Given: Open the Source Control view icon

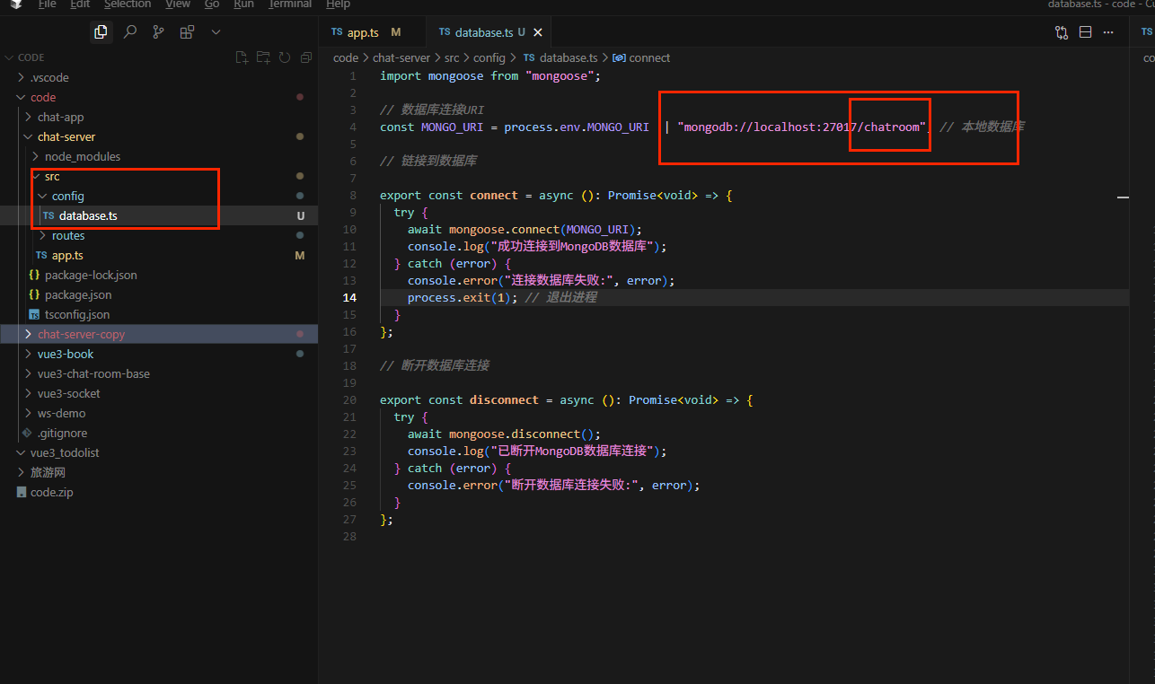Looking at the screenshot, I should pos(159,31).
